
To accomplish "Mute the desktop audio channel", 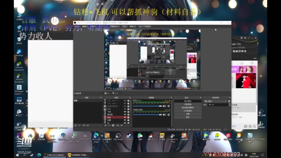I will pos(164,115).
